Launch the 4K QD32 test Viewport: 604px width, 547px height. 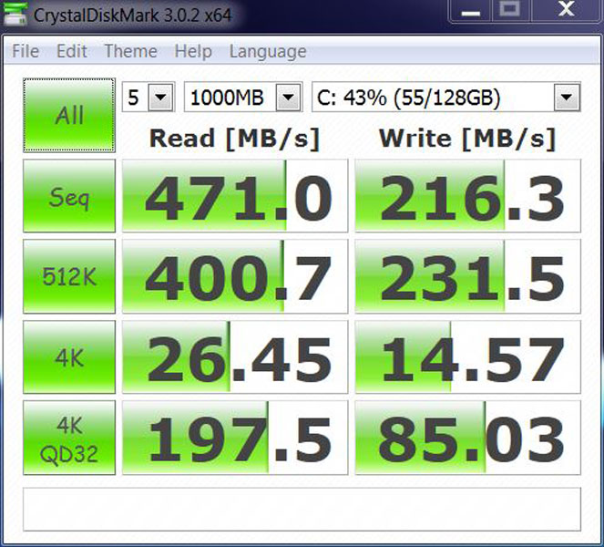[69, 437]
